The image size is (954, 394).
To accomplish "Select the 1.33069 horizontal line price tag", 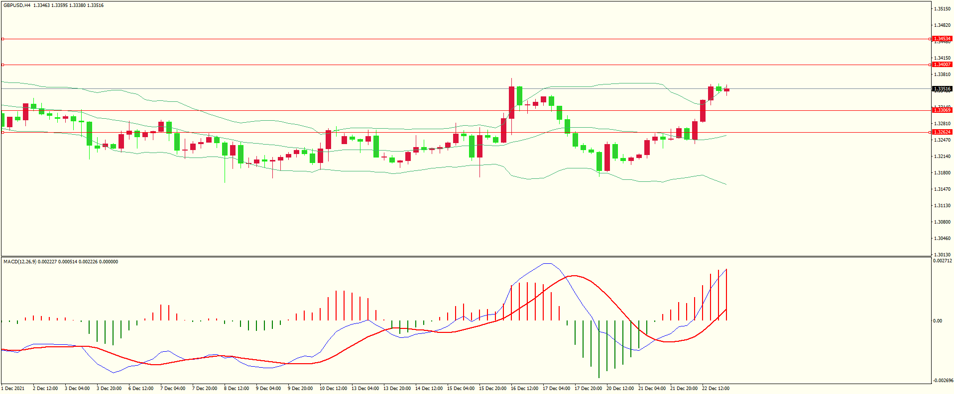I will coord(942,110).
